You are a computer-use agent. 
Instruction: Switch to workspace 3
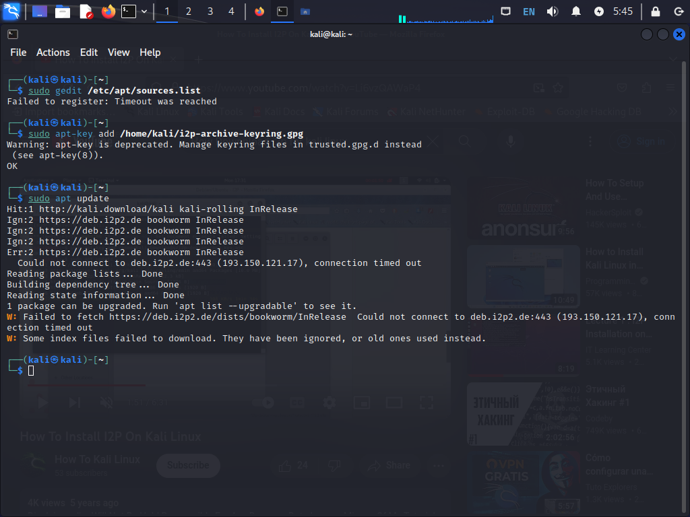click(210, 11)
